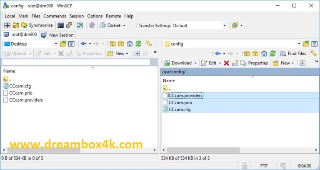
Task: Expand the Download dropdown arrow
Action: click(x=195, y=63)
